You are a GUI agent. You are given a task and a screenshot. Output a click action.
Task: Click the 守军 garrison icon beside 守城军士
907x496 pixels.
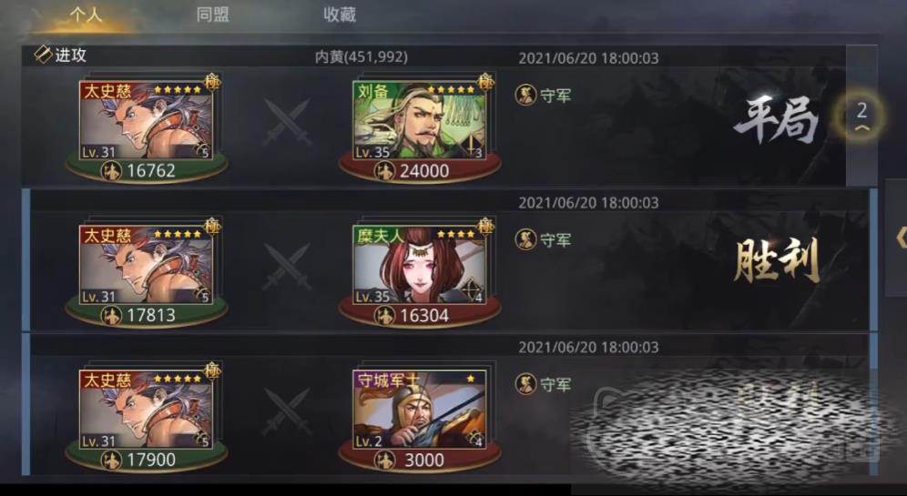(525, 384)
